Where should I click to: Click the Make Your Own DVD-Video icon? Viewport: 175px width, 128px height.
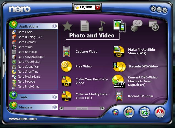pyautogui.click(x=66, y=81)
